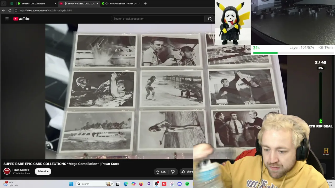The height and width of the screenshot is (188, 335).
Task: Click the YouTube search magnifier button
Action: [x=210, y=19]
